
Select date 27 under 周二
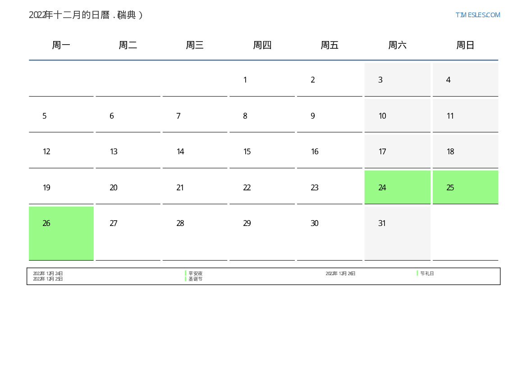(x=128, y=233)
